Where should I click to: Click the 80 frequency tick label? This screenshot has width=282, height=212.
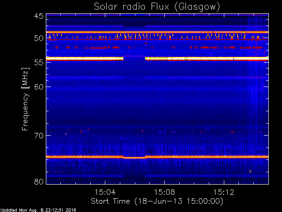coord(39,182)
